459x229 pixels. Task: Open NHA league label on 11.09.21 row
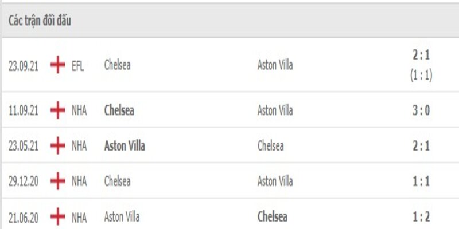(79, 110)
